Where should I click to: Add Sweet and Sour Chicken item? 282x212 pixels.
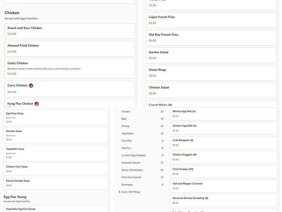[x=70, y=31]
